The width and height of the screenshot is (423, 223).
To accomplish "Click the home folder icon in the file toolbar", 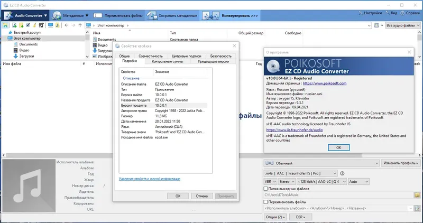I will (x=5, y=25).
